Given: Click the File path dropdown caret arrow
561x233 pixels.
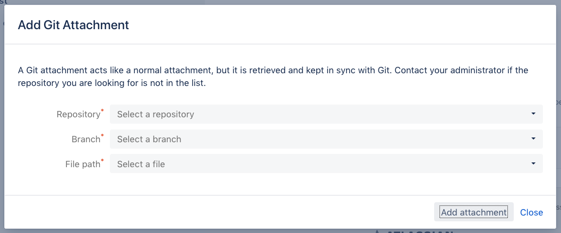Looking at the screenshot, I should click(533, 164).
